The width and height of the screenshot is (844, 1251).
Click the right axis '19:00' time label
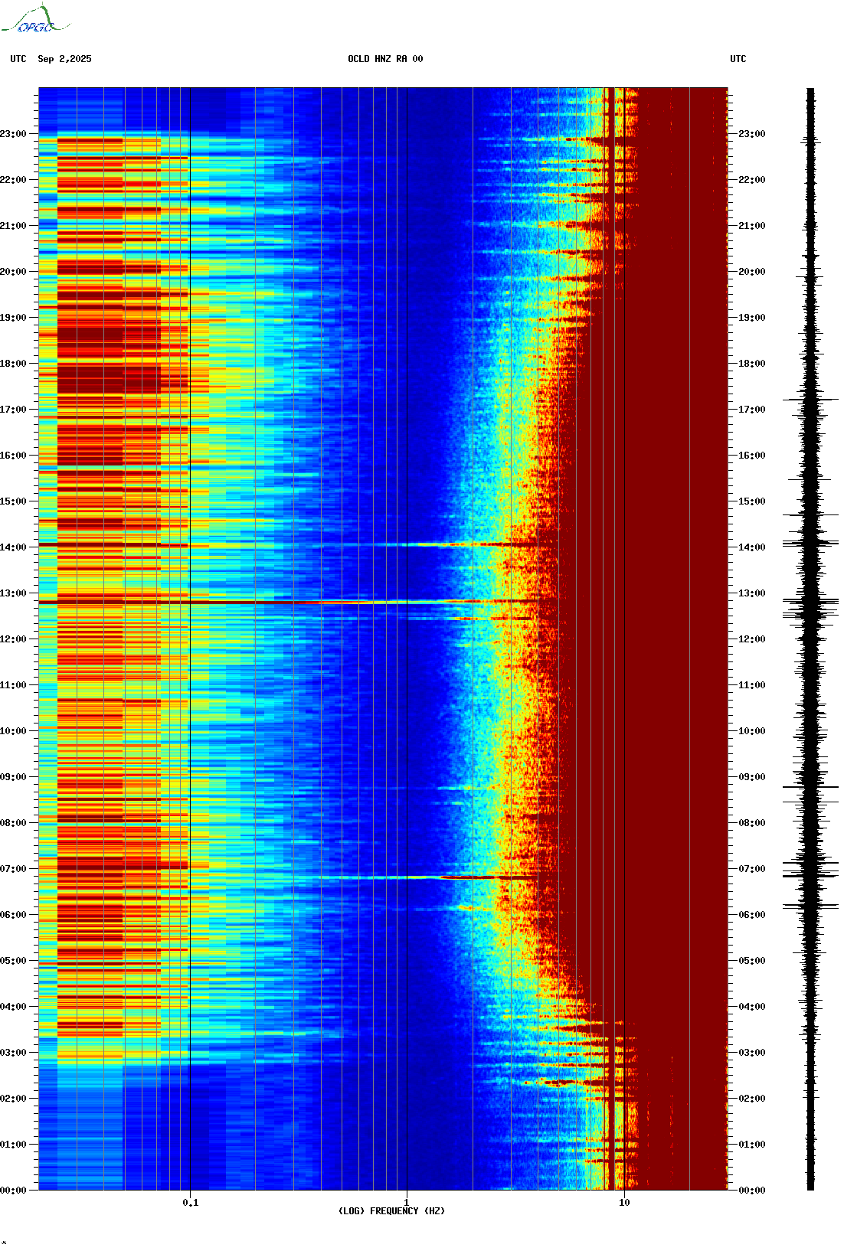pyautogui.click(x=751, y=318)
